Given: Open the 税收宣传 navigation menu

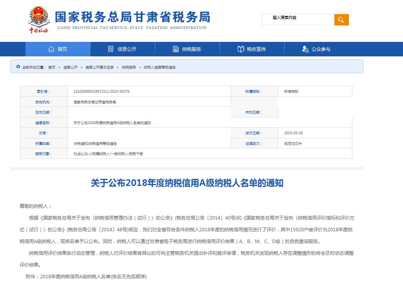Looking at the screenshot, I should click(x=256, y=49).
